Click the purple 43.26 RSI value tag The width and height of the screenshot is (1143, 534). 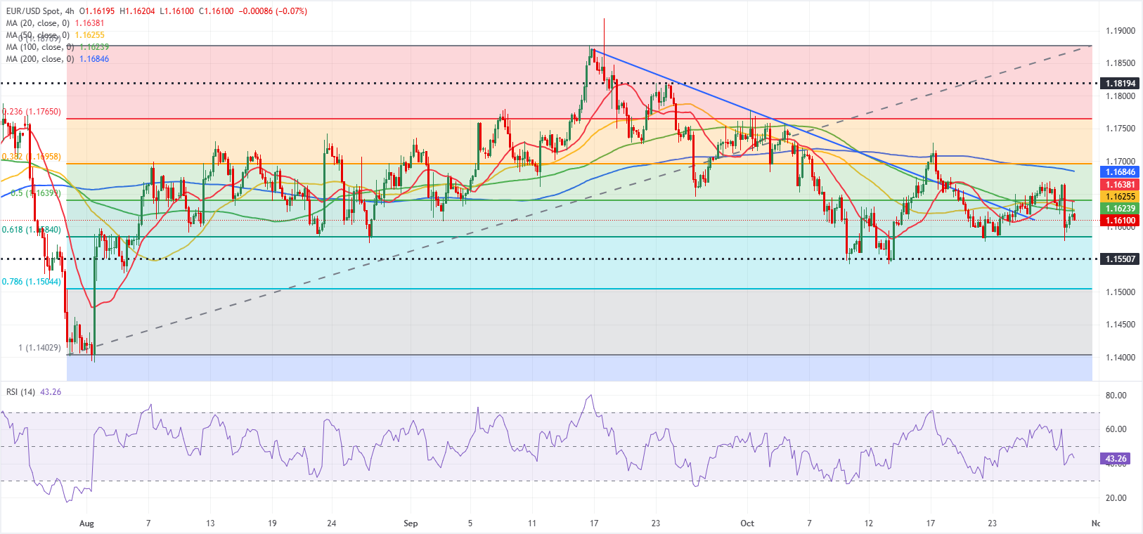tap(1115, 459)
